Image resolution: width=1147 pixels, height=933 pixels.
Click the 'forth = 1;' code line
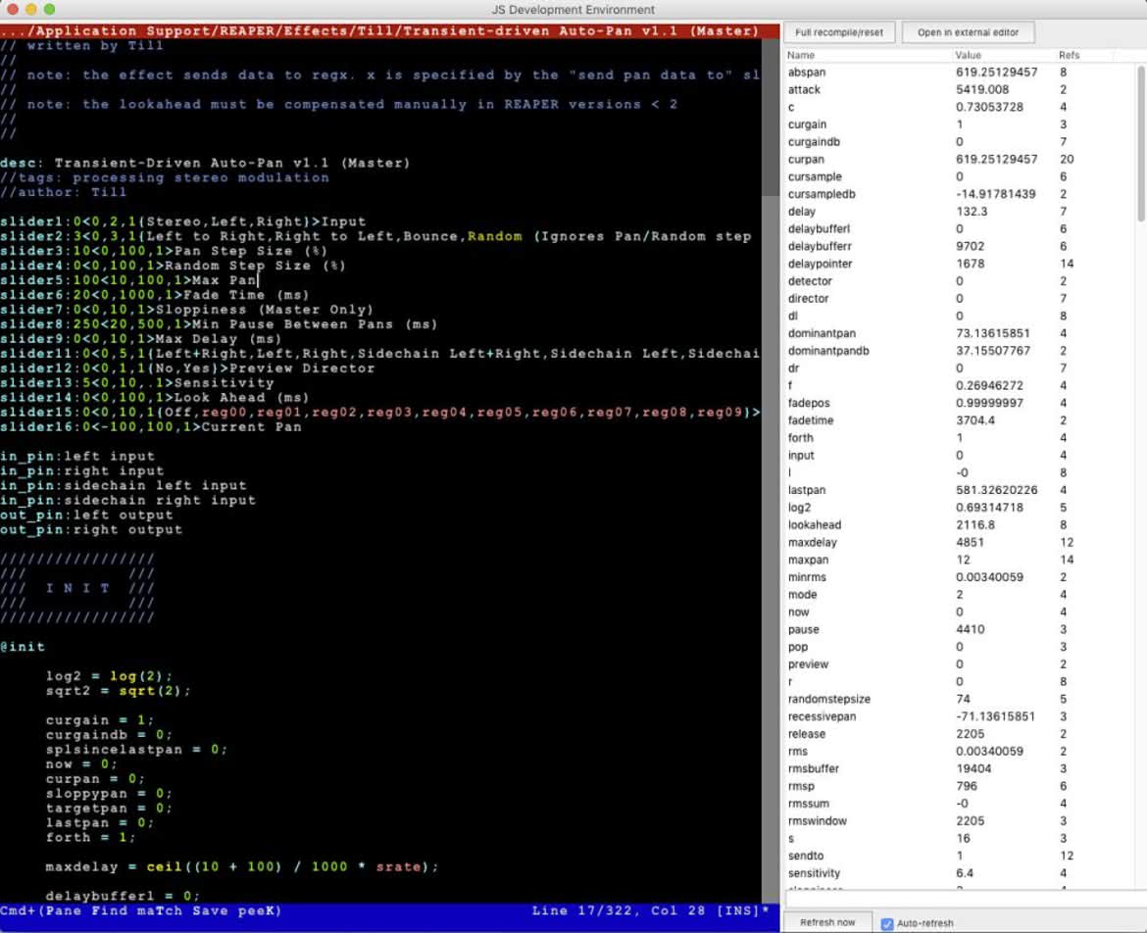click(91, 837)
